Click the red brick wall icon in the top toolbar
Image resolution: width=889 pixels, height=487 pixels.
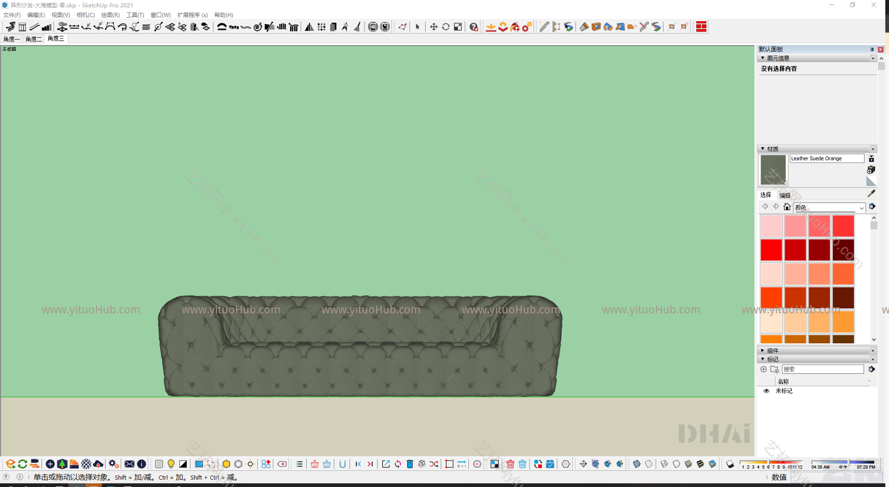(701, 27)
